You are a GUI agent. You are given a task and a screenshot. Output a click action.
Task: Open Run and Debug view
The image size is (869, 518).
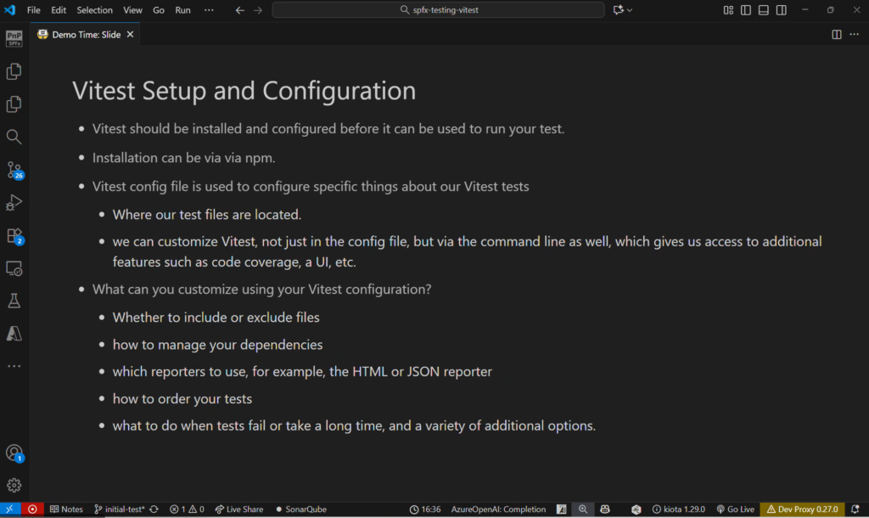pos(14,203)
